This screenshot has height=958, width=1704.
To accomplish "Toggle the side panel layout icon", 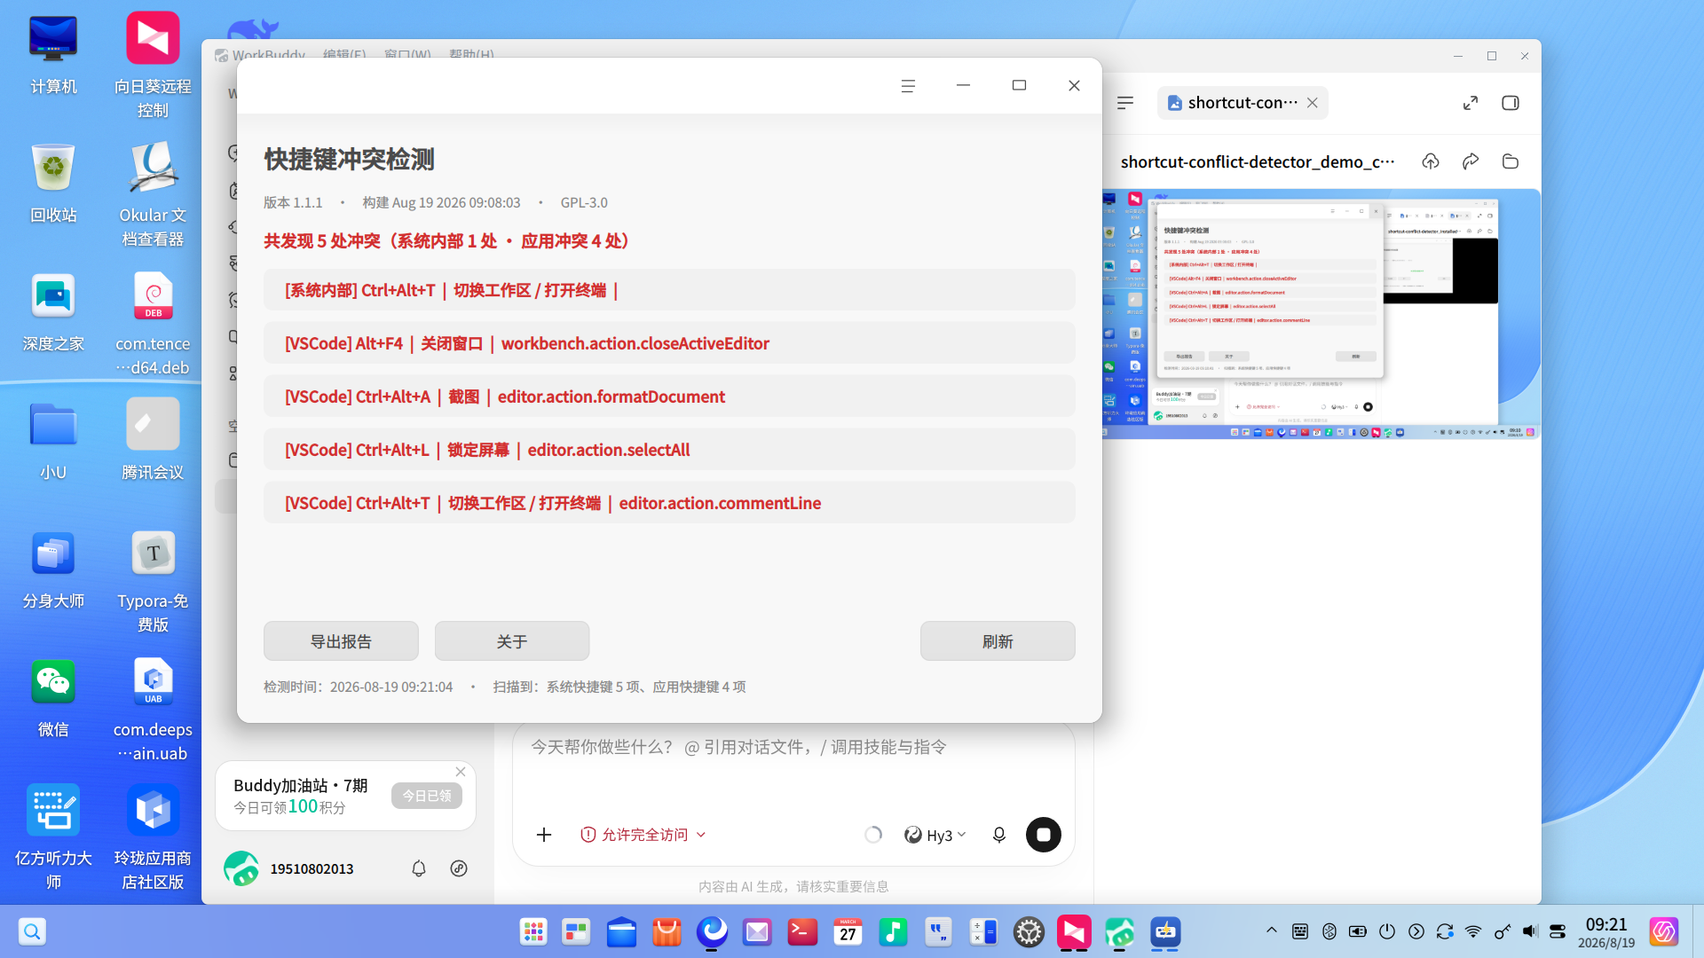I will point(1511,103).
